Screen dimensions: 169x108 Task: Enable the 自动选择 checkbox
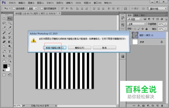14,8
